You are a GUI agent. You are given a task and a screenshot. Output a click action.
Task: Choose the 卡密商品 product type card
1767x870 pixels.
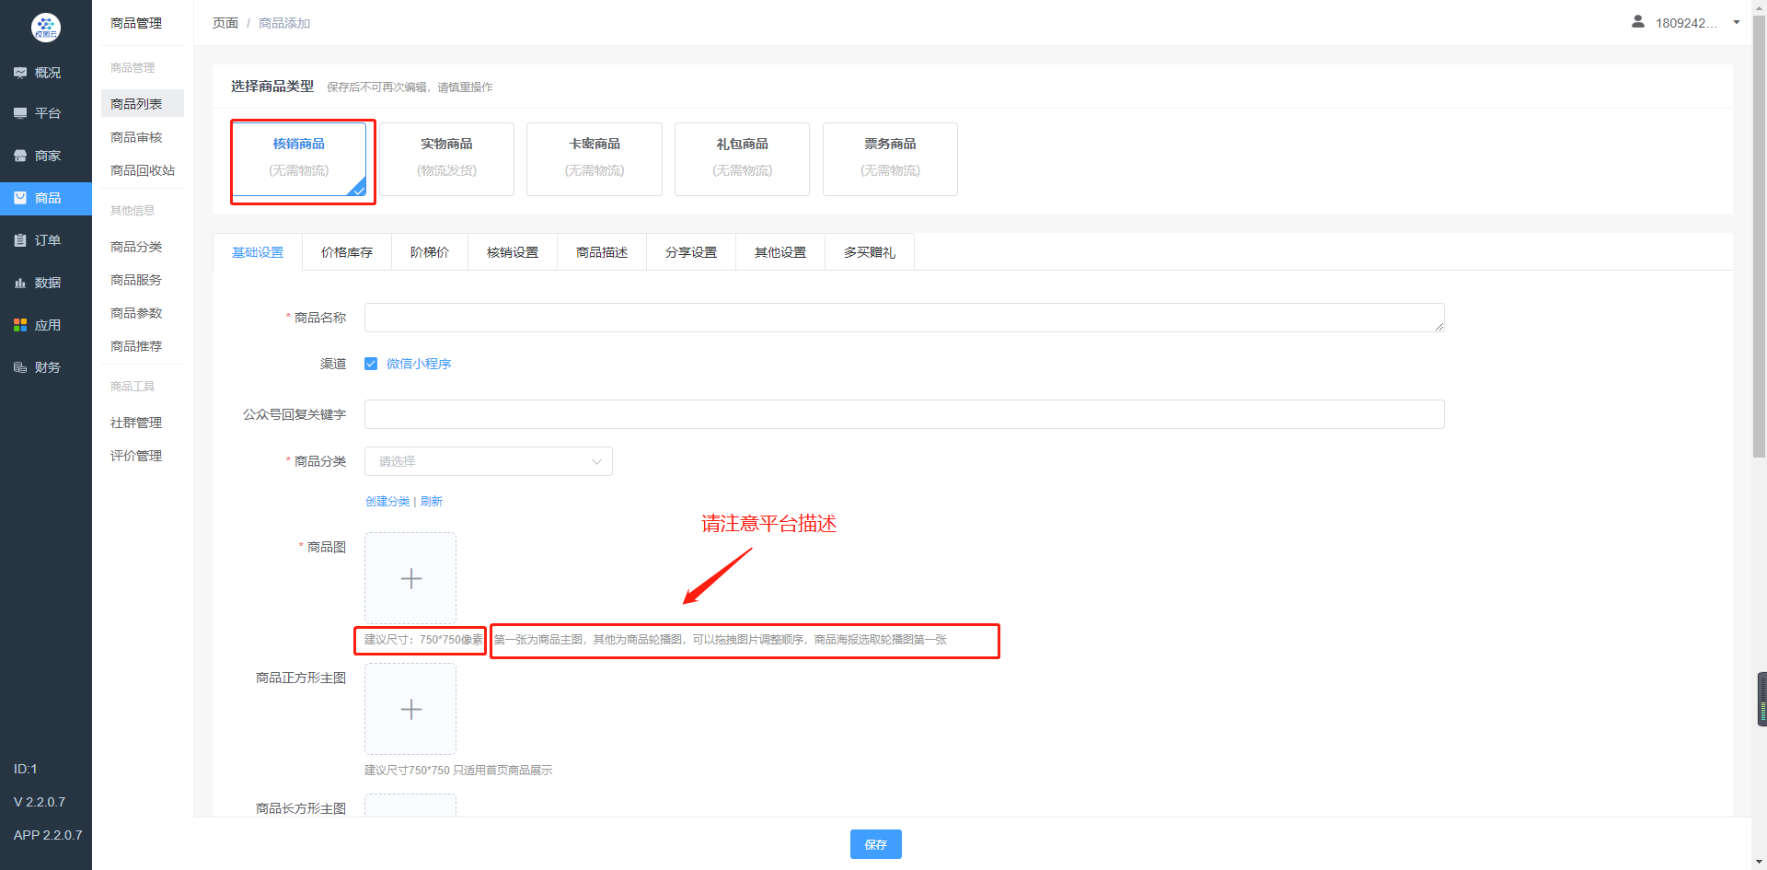point(594,158)
